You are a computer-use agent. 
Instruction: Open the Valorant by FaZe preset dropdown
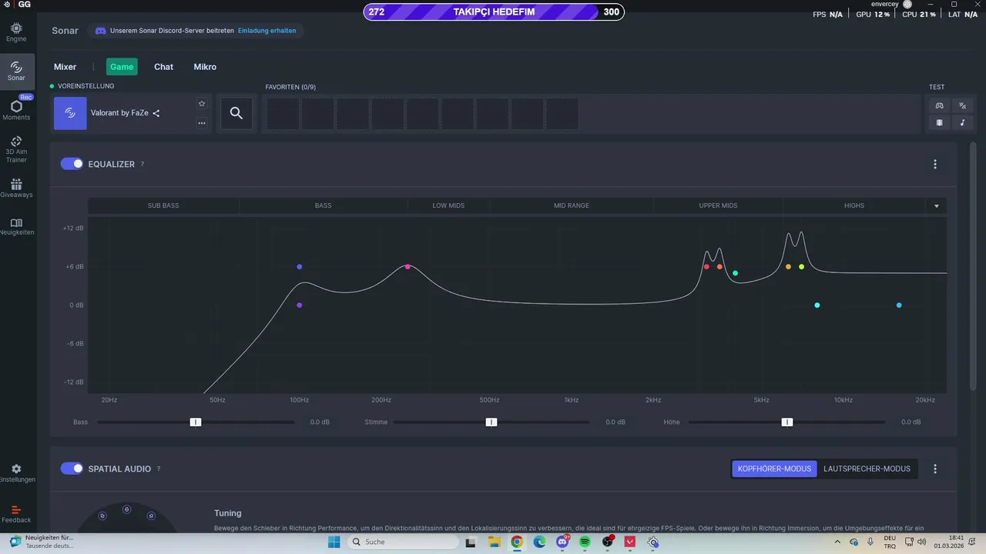pos(131,113)
